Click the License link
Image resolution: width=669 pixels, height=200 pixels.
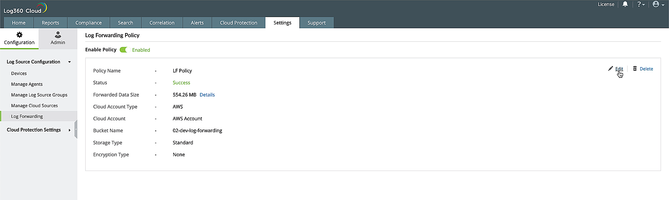[606, 4]
